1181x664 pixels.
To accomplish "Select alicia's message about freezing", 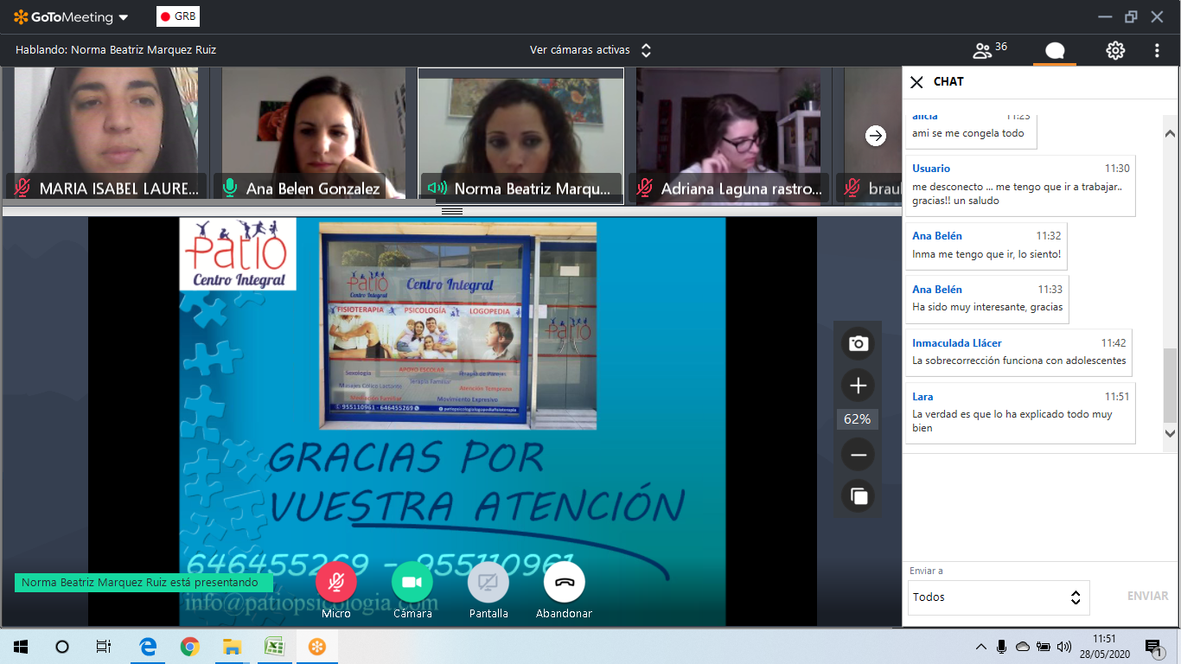I will pos(971,131).
